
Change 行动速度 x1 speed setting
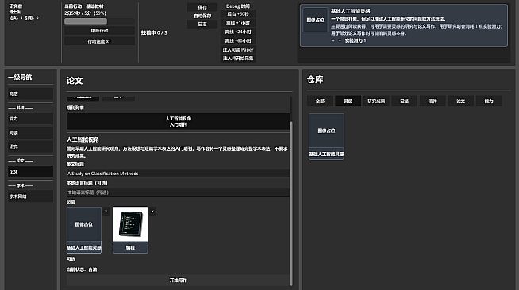tap(99, 42)
